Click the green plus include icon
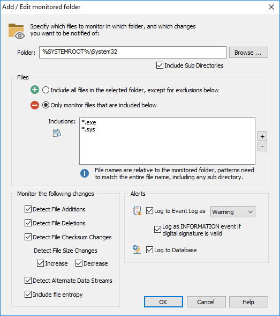This screenshot has width=280, height=316. (x=35, y=90)
